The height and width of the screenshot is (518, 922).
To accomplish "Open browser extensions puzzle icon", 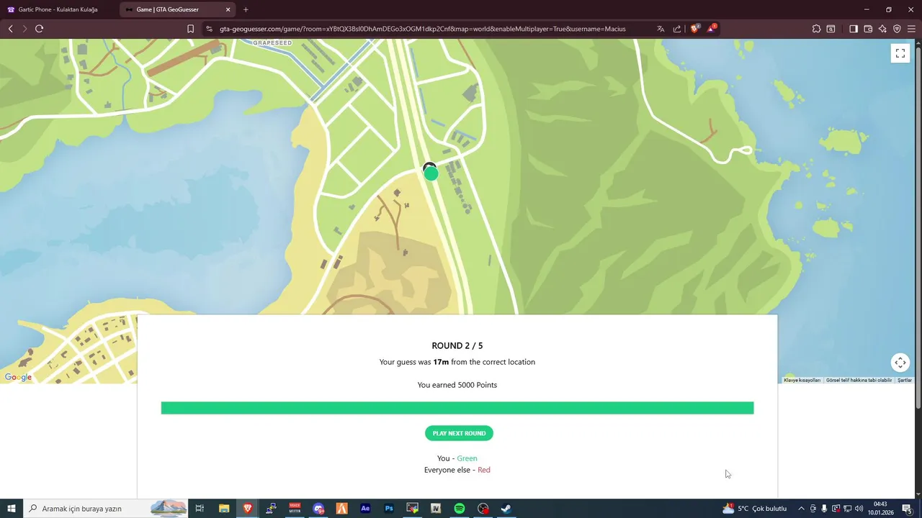I will 816,29.
